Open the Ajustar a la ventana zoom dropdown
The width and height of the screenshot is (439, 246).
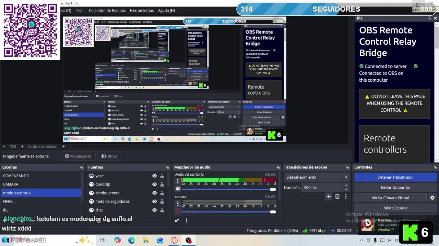point(63,146)
